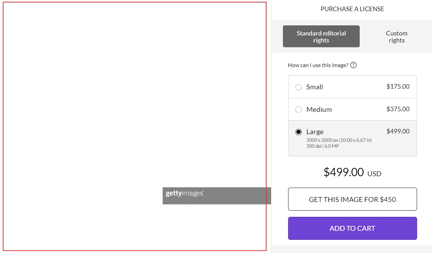The image size is (432, 253).
Task: Click the selected Large radio button
Action: click(x=299, y=132)
